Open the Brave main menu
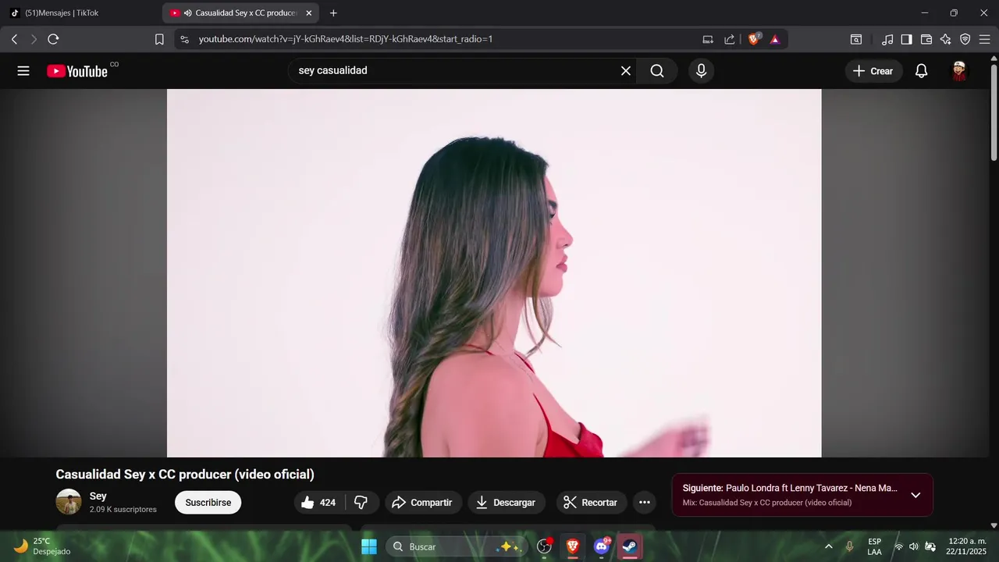999x562 pixels. (x=985, y=39)
